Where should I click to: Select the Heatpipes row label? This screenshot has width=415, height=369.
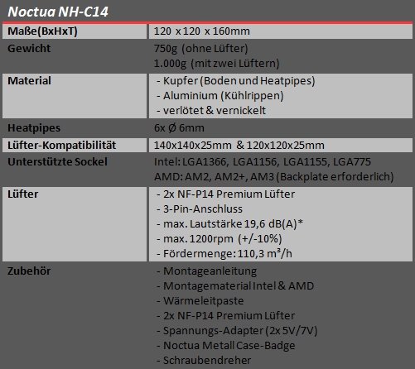[34, 128]
